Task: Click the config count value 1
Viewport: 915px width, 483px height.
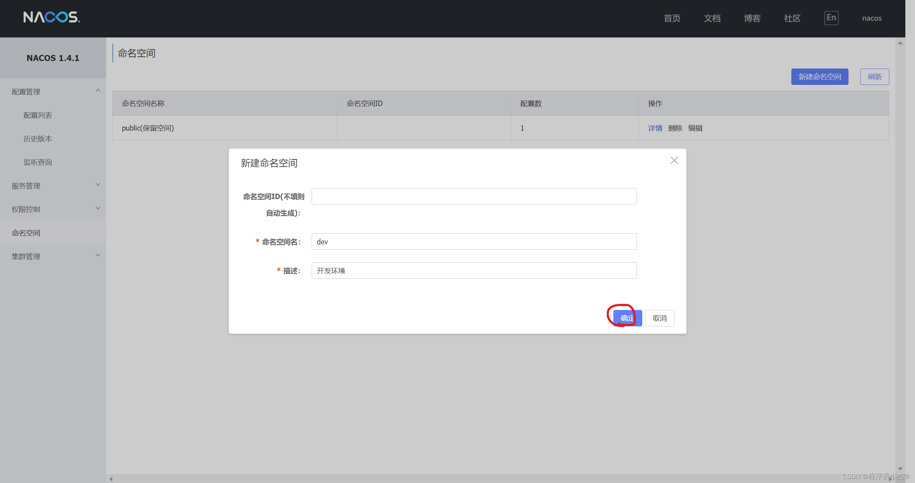Action: click(522, 128)
